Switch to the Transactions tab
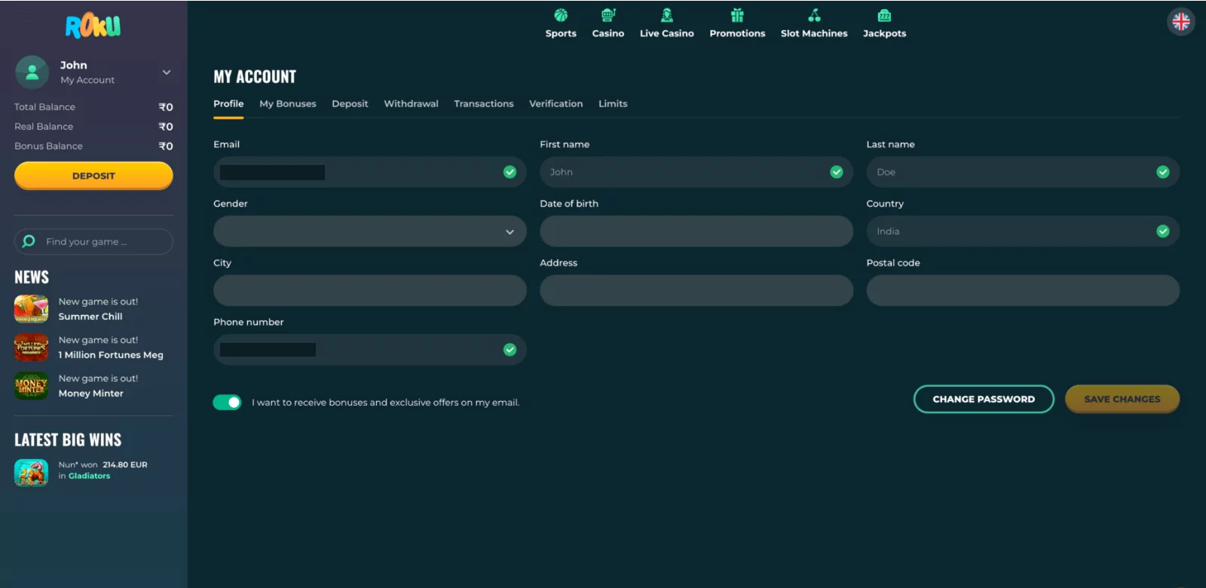Viewport: 1206px width, 588px height. point(484,104)
